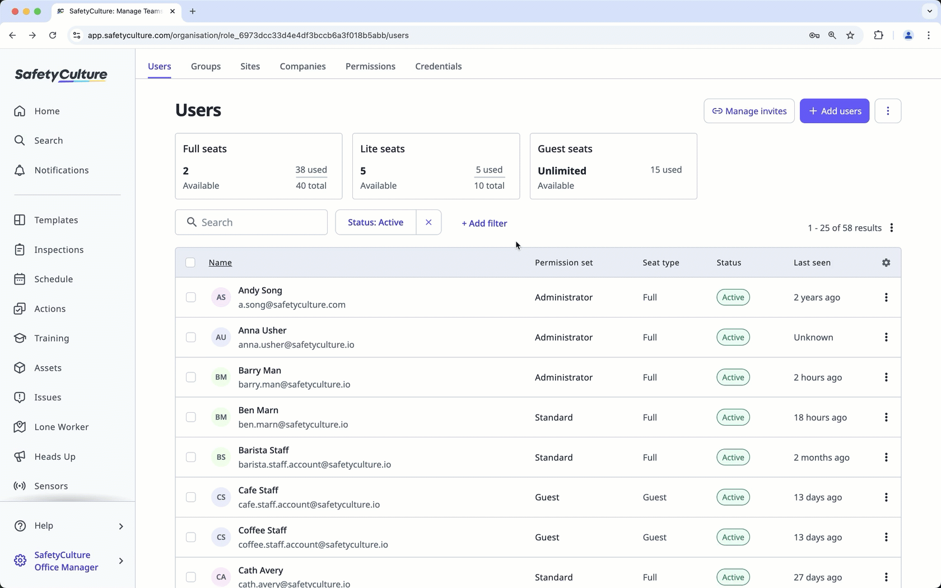Open more options next to Add users

[x=888, y=111]
